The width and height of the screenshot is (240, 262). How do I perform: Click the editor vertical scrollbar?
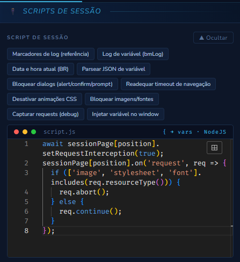(x=232, y=198)
